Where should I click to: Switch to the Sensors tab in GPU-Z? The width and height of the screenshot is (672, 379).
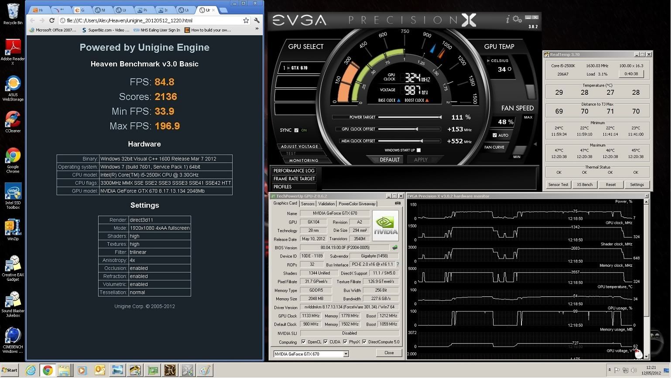click(x=308, y=204)
